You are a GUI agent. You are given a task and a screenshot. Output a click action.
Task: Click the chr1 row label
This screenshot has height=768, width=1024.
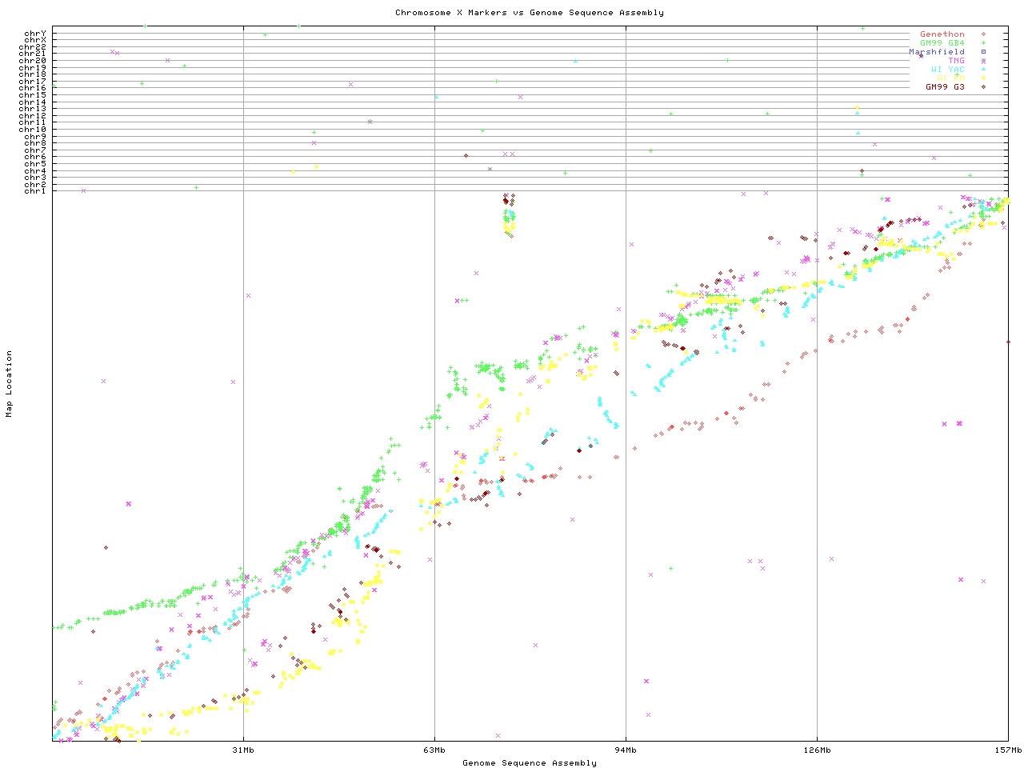pos(35,190)
